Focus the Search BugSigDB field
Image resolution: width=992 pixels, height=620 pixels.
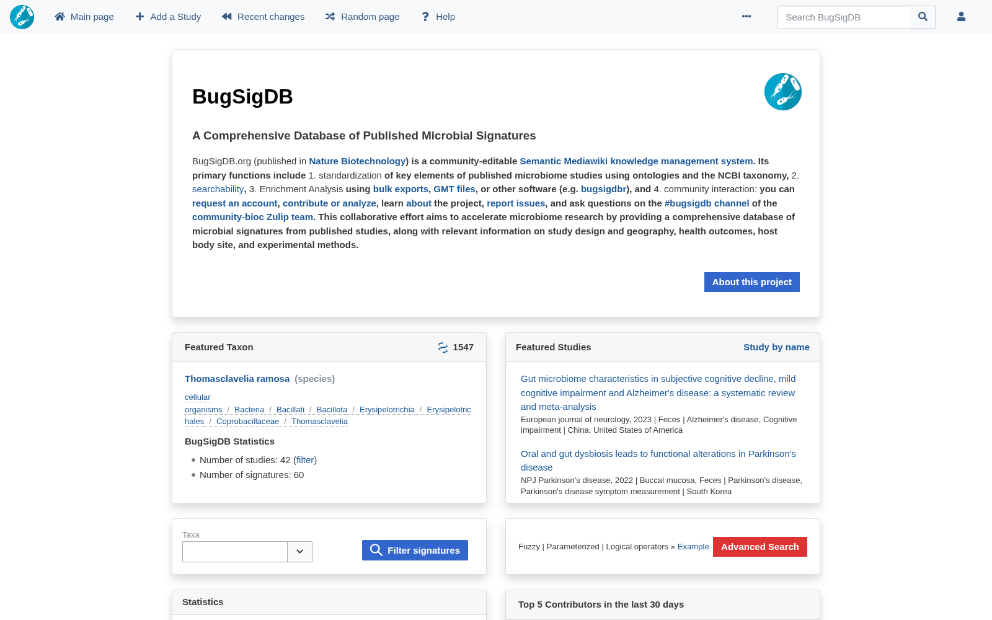[x=844, y=17]
